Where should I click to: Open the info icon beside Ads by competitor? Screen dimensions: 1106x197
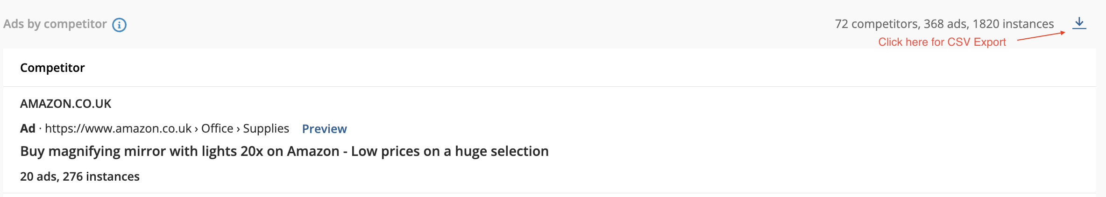coord(120,25)
